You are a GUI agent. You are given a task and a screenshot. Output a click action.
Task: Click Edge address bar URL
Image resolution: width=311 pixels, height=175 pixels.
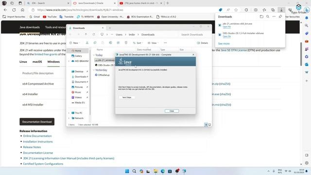pos(80,10)
